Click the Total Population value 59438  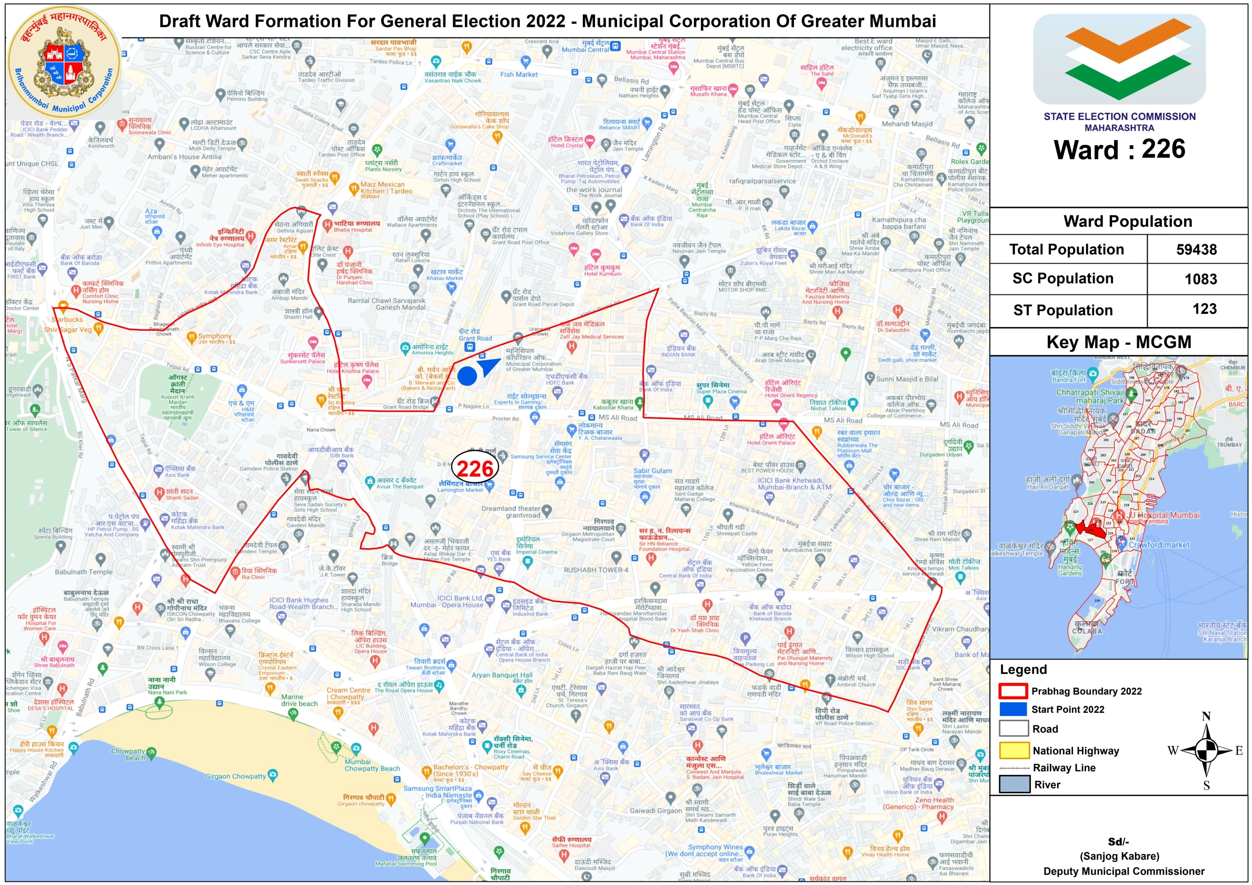click(1196, 250)
